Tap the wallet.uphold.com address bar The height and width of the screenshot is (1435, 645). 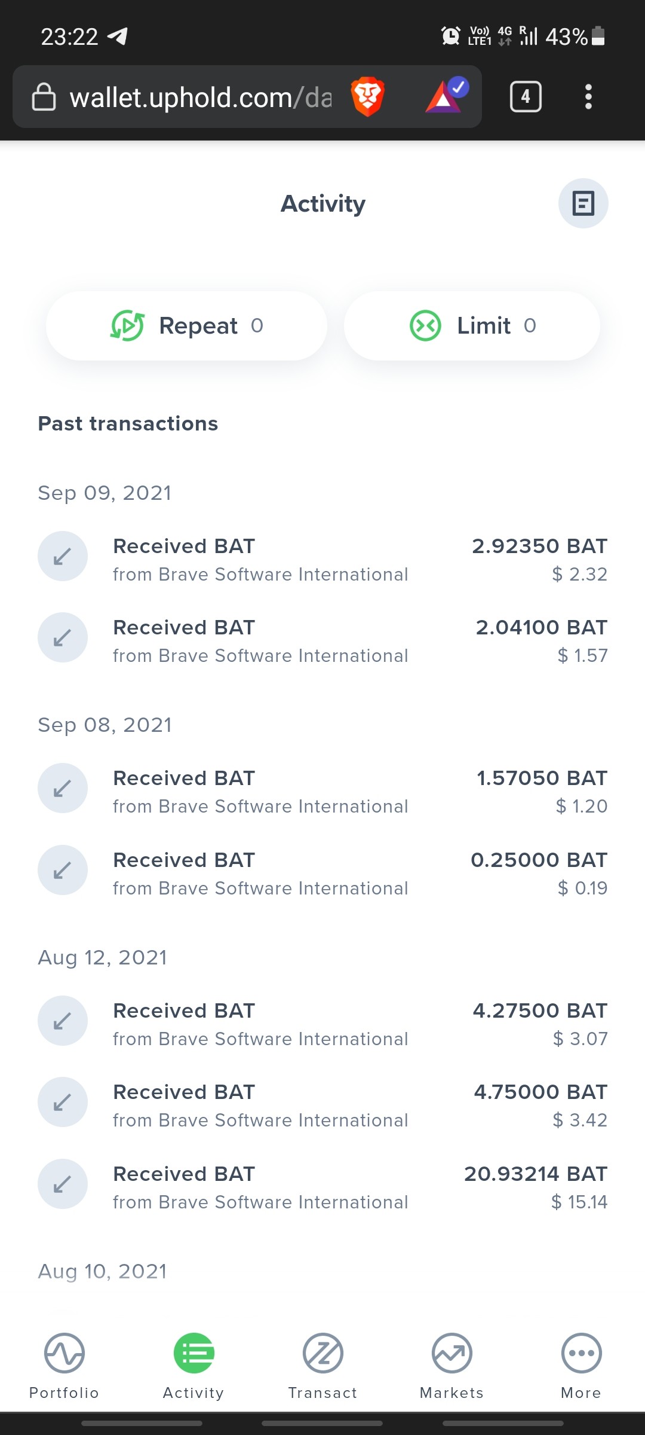coord(201,97)
